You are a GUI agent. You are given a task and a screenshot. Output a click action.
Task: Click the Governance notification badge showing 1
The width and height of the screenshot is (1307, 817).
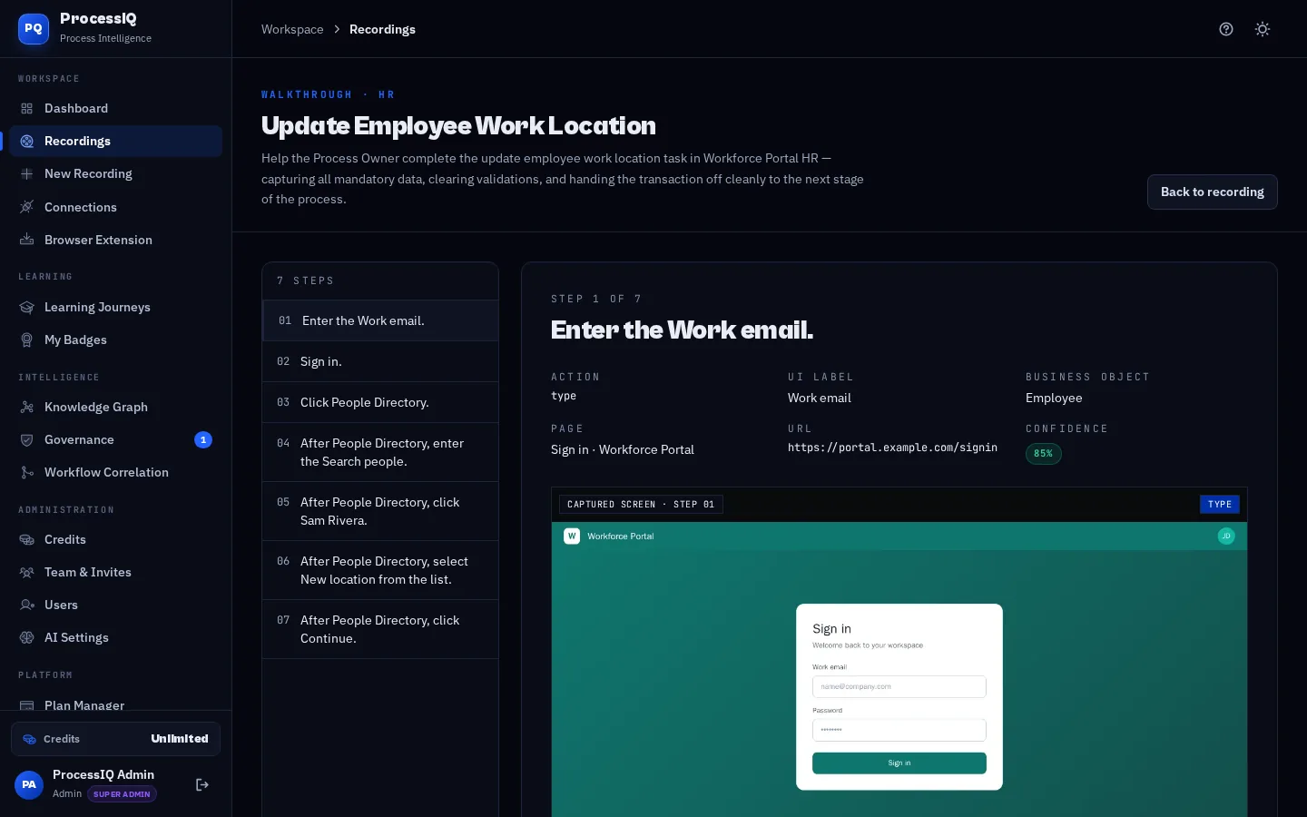(x=203, y=439)
